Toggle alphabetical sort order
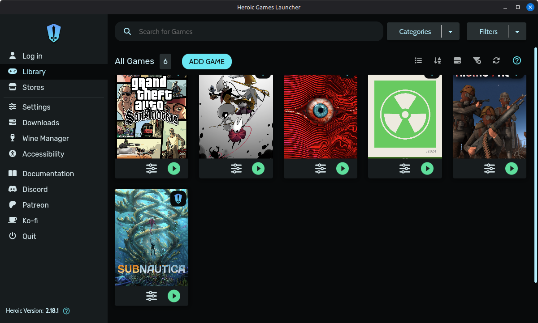This screenshot has height=323, width=538. pyautogui.click(x=438, y=60)
